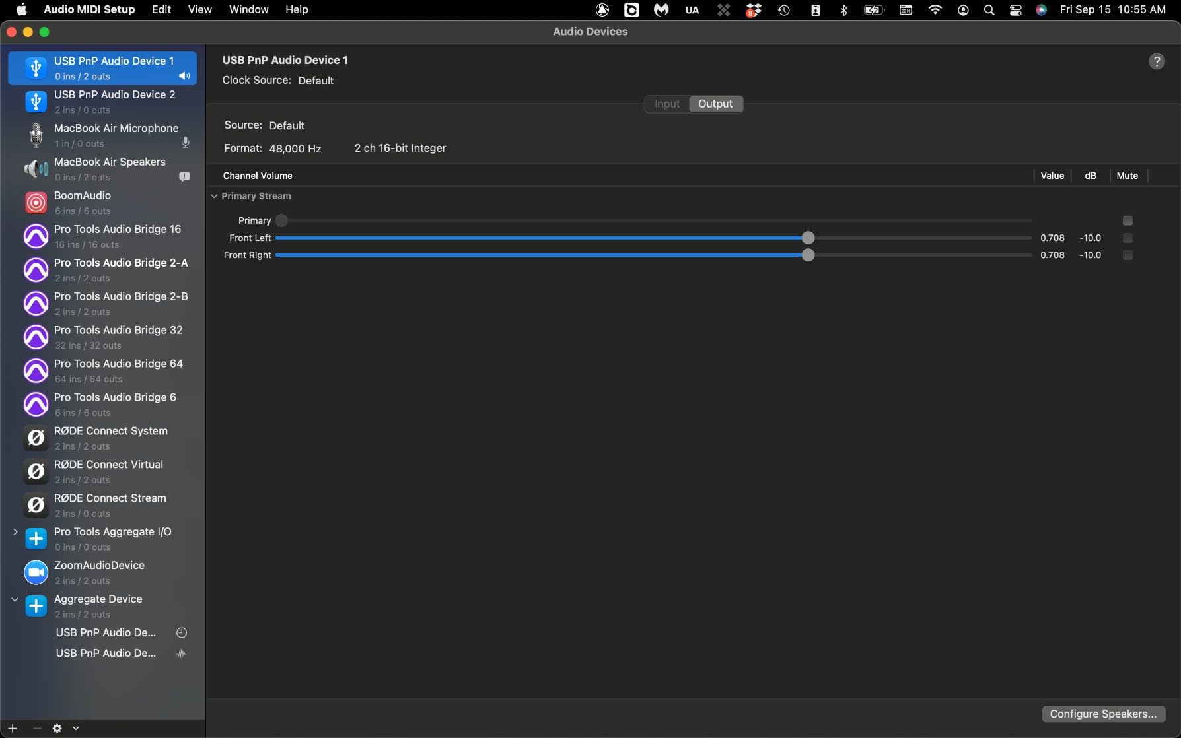Image resolution: width=1181 pixels, height=738 pixels.
Task: Mute the Front Right channel
Action: point(1127,255)
